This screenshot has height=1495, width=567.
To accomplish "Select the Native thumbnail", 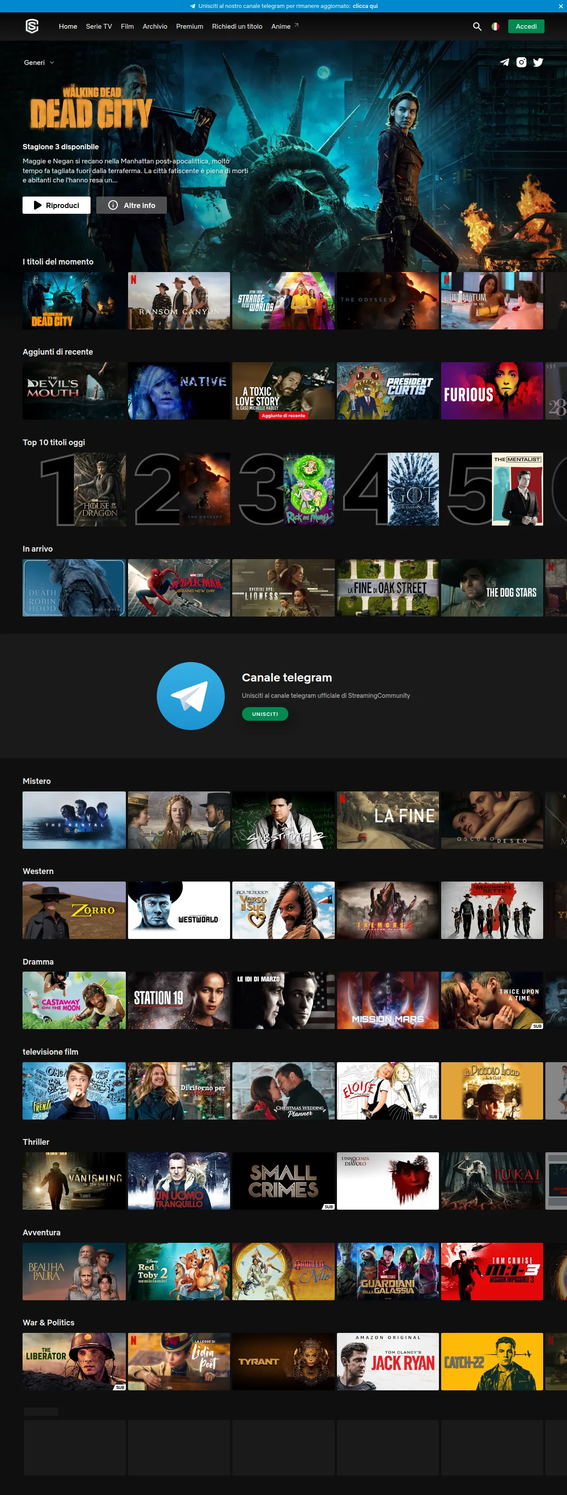I will [179, 390].
